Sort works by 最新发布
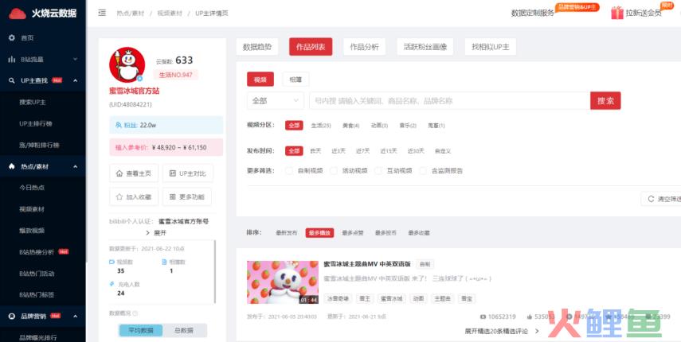Image resolution: width=681 pixels, height=342 pixels. tap(287, 233)
